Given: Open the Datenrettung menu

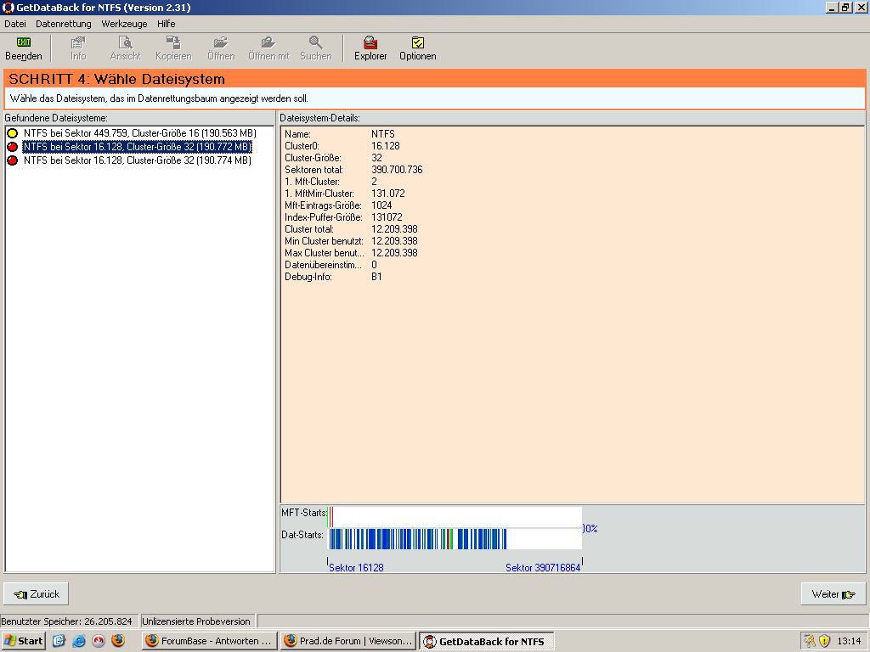Looking at the screenshot, I should pyautogui.click(x=63, y=24).
